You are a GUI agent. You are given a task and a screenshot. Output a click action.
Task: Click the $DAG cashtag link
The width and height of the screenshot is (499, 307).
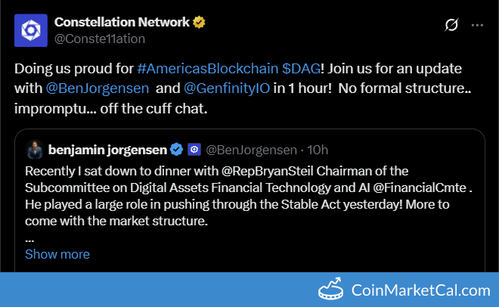301,69
